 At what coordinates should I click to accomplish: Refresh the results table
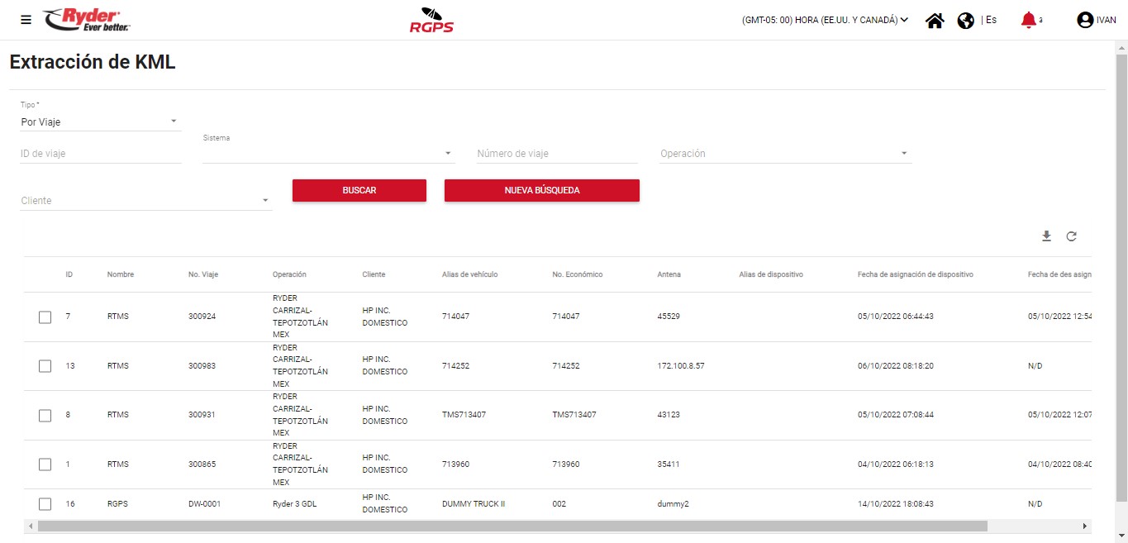click(x=1071, y=236)
